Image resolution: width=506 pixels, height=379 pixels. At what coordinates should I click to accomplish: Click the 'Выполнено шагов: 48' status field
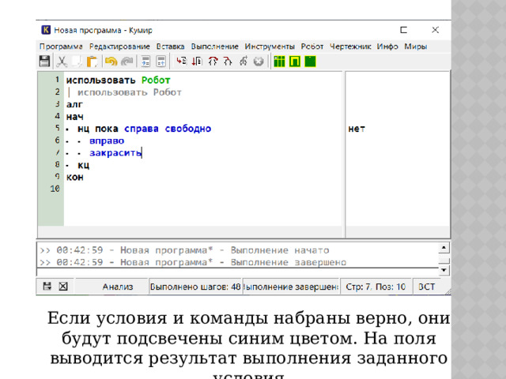click(195, 287)
